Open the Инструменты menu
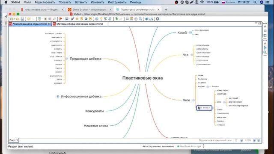Screen dimensions: 274x154 tap(117, 2)
